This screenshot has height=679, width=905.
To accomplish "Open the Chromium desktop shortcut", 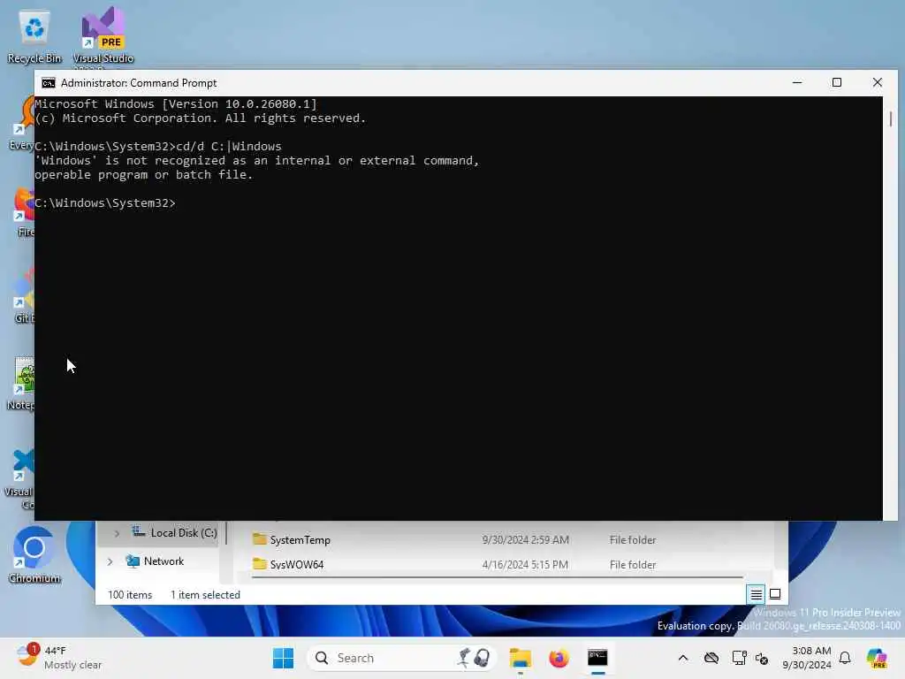I will click(34, 555).
